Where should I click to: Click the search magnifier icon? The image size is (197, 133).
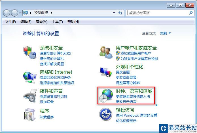191,13
